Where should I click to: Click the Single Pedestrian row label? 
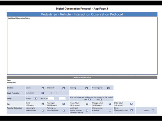(x=13, y=93)
